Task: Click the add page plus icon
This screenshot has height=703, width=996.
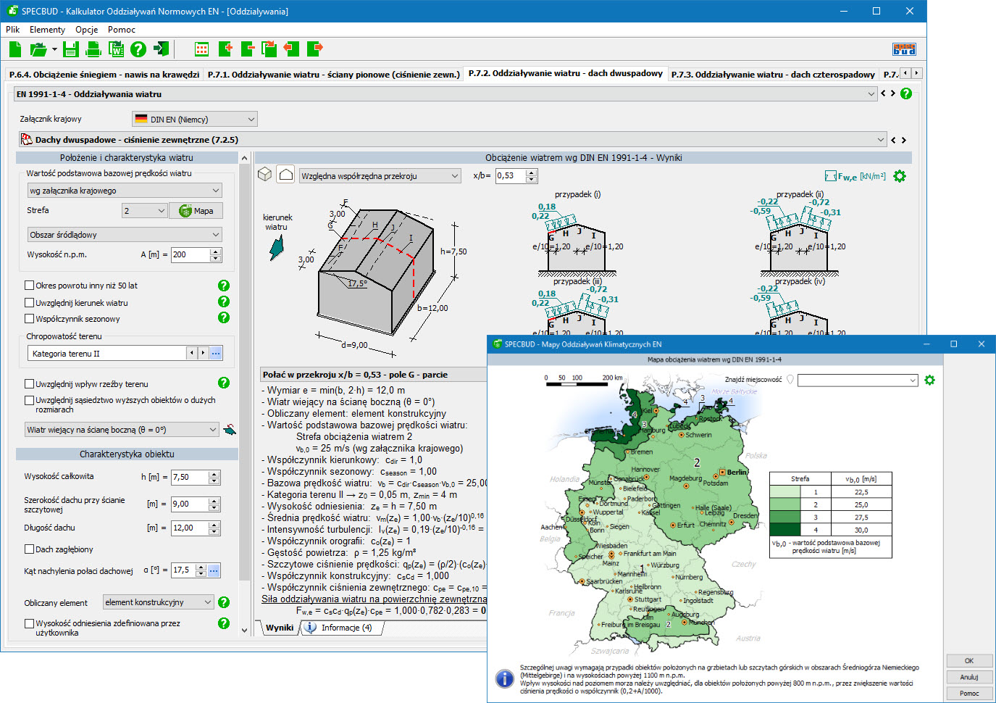Action: [x=225, y=49]
